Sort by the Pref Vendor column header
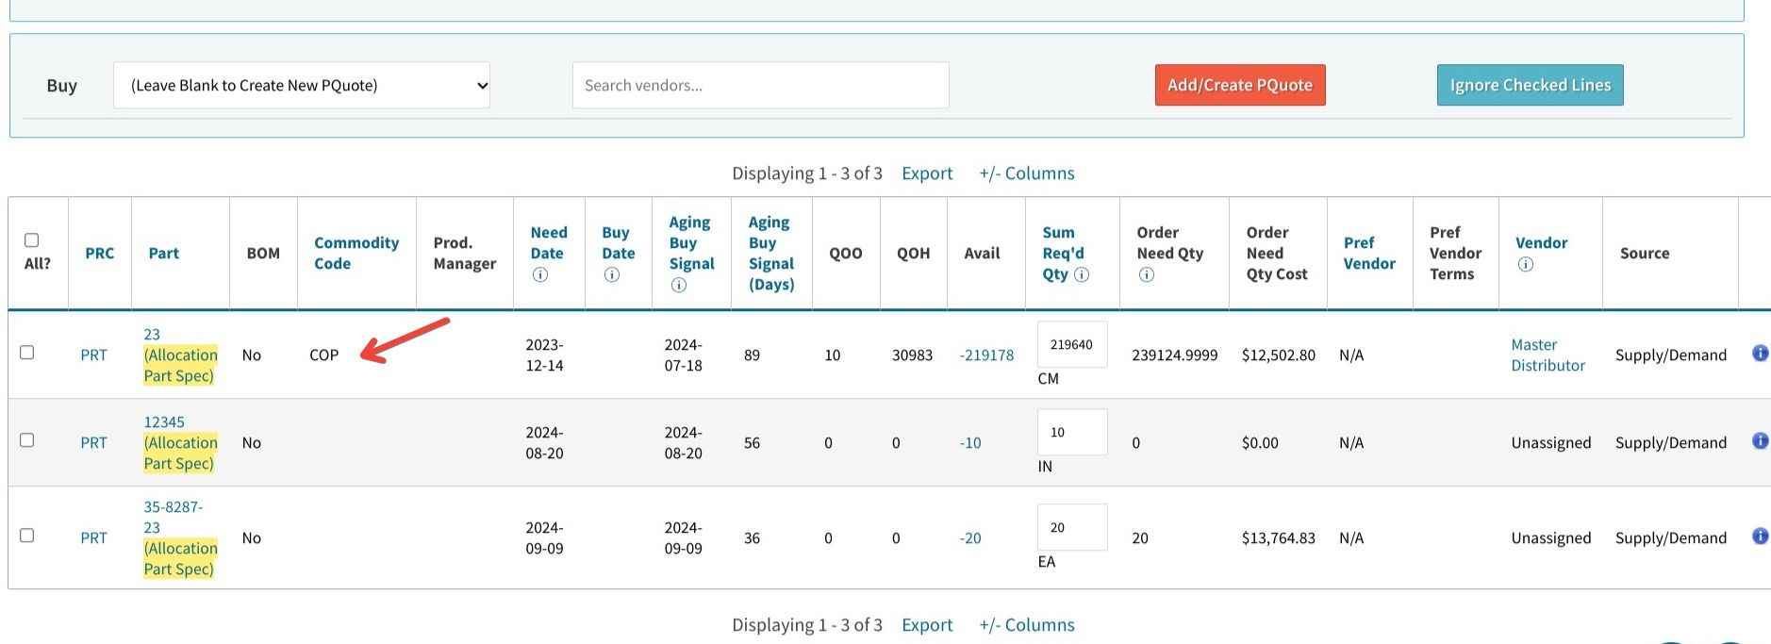Viewport: 1771px width, 644px height. (1368, 253)
